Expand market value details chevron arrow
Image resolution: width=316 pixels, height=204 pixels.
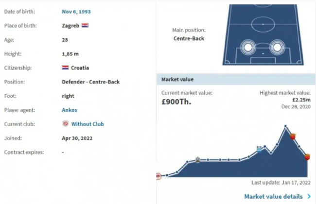pos(309,196)
